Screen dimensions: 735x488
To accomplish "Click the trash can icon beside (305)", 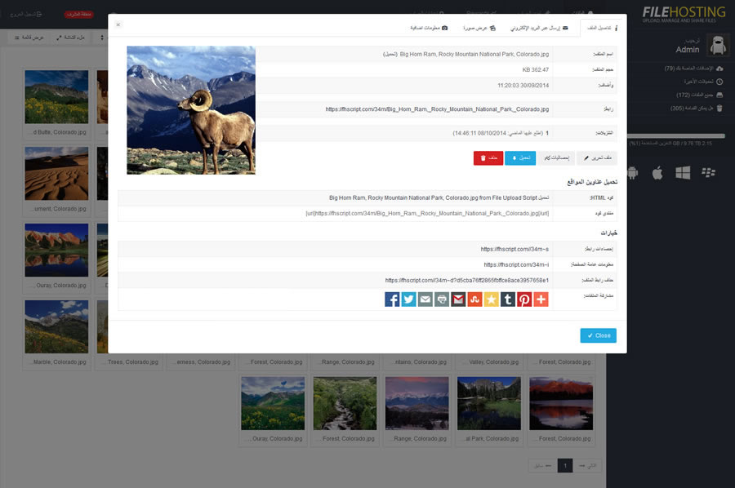I will (719, 109).
